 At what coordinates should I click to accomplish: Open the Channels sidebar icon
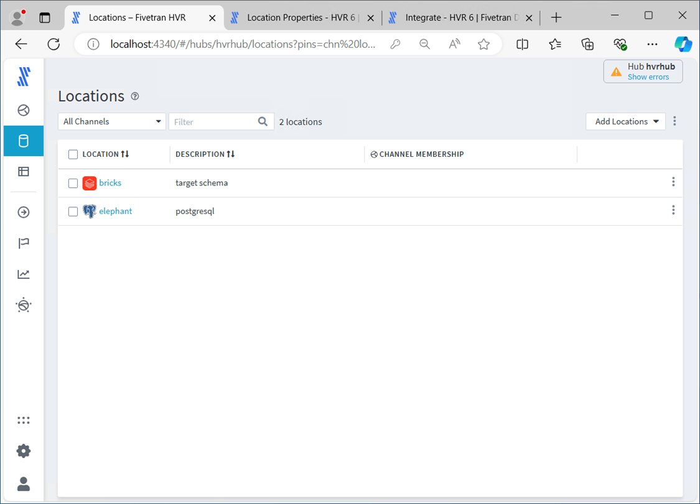click(x=24, y=110)
